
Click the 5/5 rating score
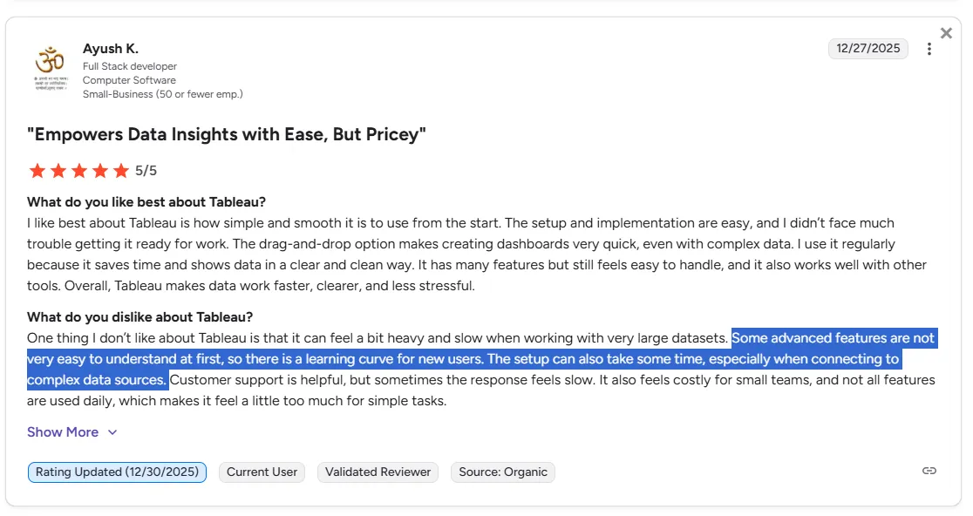tap(146, 171)
